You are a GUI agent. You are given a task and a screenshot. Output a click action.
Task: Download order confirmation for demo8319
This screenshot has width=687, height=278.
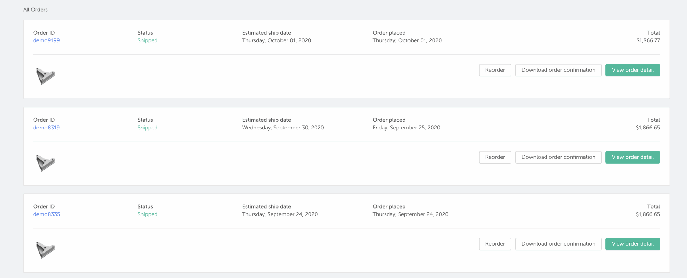pyautogui.click(x=558, y=157)
